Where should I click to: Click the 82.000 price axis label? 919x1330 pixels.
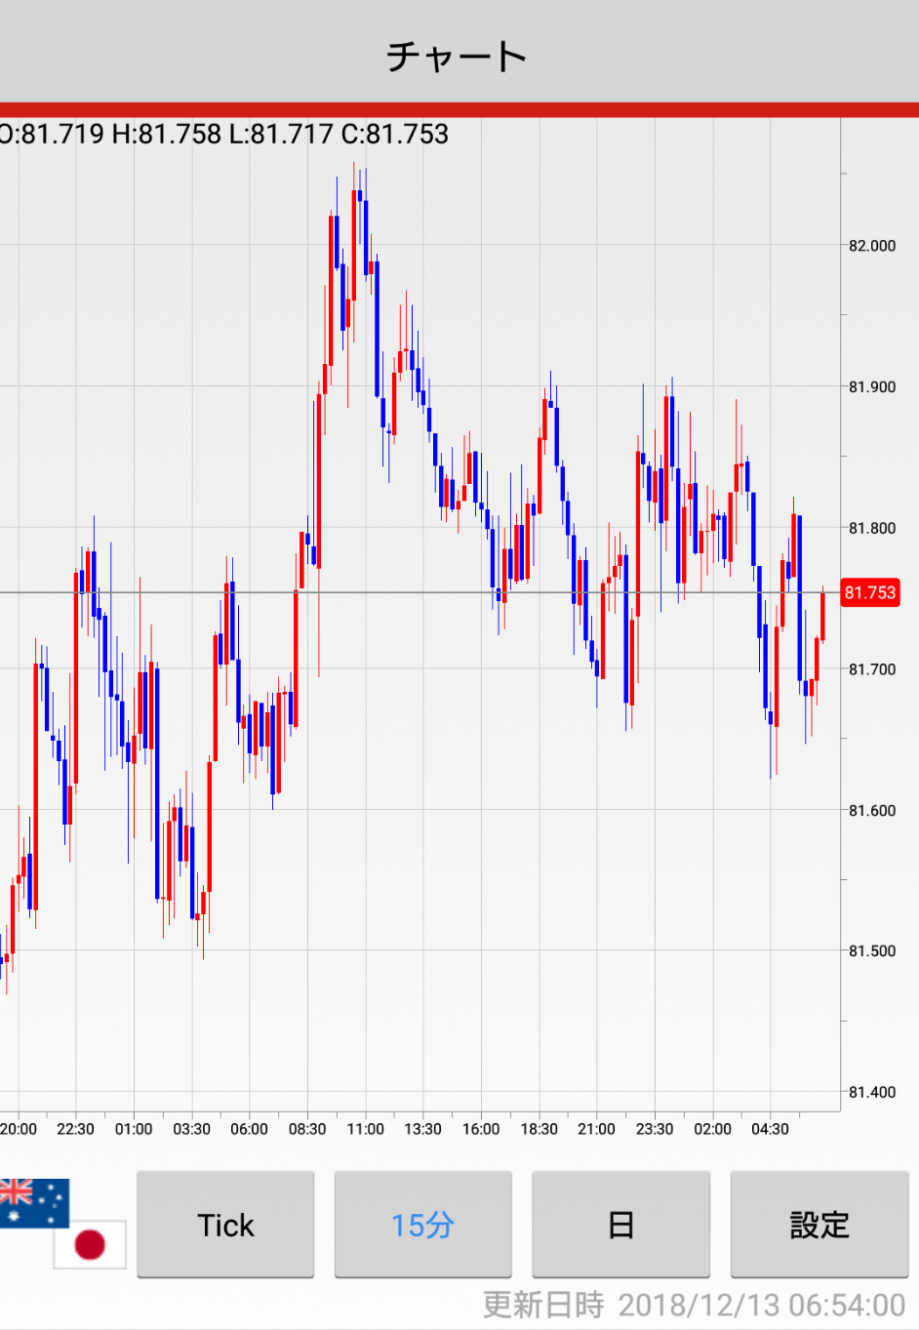click(x=871, y=246)
